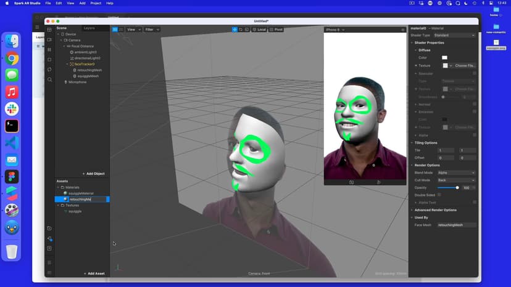Click the video camera icon in left toolbar

point(49,39)
